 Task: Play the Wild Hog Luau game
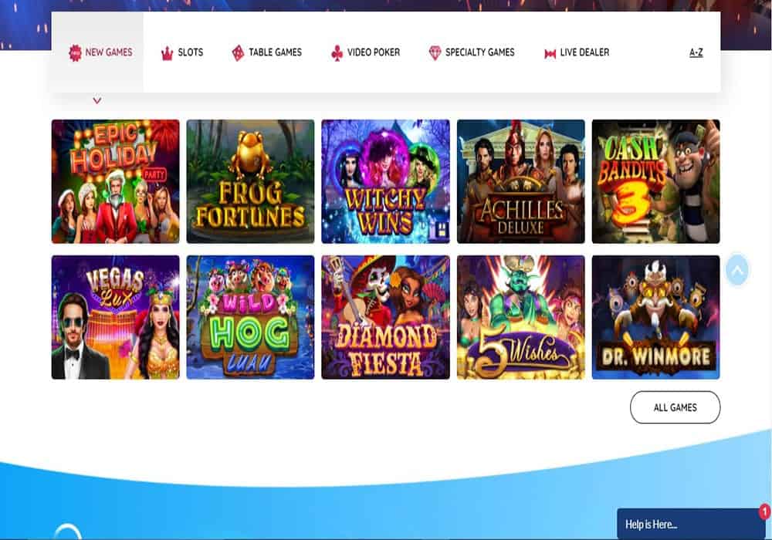[251, 317]
